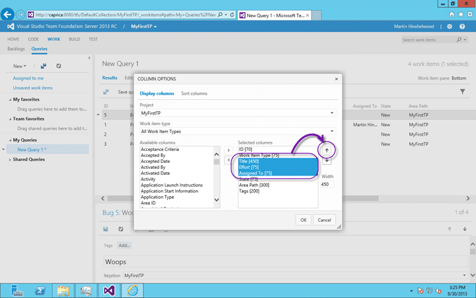Open the Work item type combo box
Image resolution: width=476 pixels, height=298 pixels.
click(x=238, y=131)
